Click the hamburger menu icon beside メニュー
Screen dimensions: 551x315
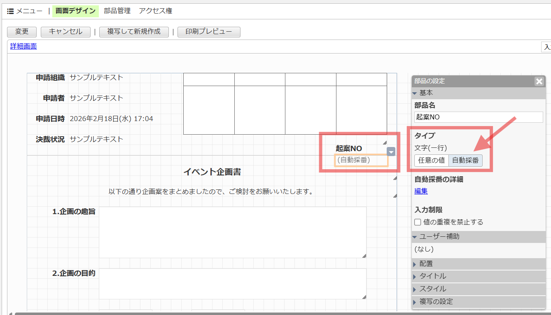click(10, 11)
